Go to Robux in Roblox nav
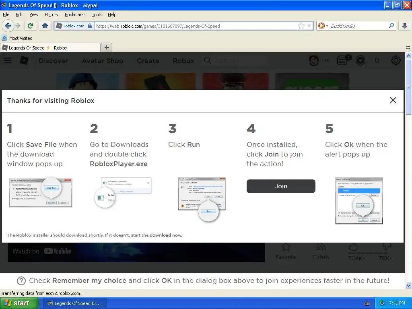 pyautogui.click(x=183, y=61)
